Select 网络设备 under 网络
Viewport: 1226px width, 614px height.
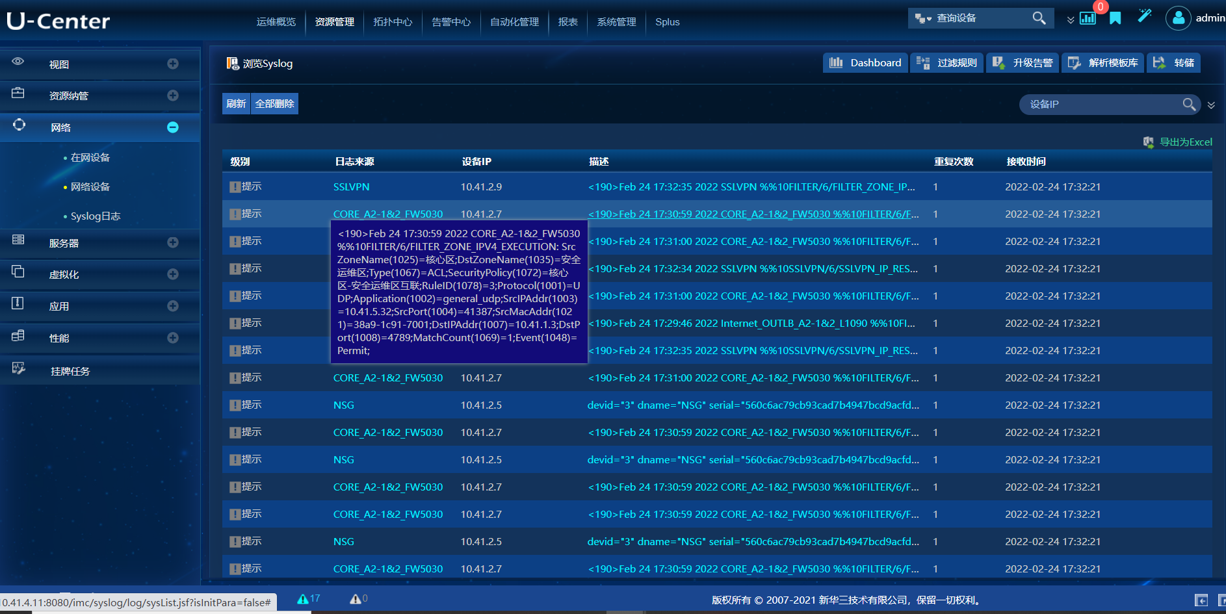[x=90, y=187]
